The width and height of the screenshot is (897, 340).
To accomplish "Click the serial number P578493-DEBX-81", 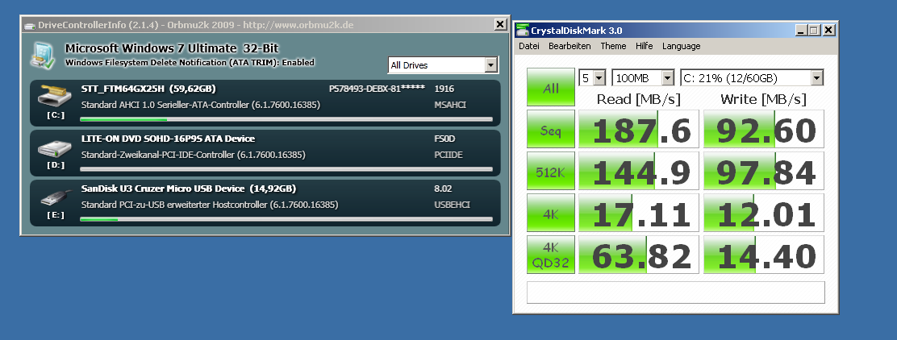I will (x=377, y=89).
